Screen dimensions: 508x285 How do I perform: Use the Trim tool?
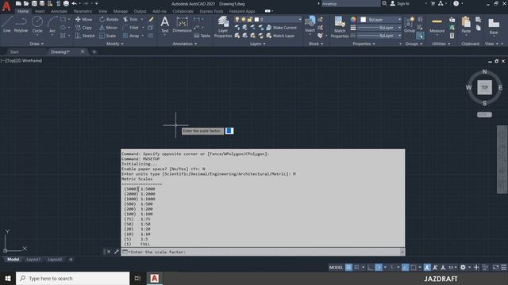point(130,19)
